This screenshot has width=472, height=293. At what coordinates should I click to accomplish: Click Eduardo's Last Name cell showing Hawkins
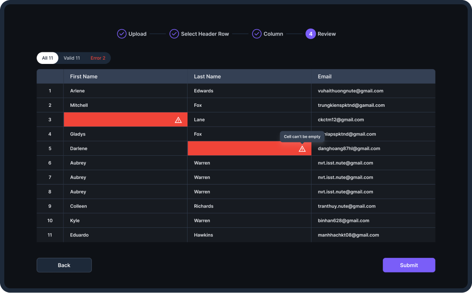(x=202, y=235)
